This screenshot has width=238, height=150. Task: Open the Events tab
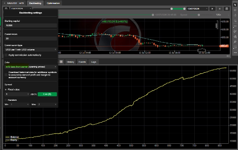pos(82,62)
